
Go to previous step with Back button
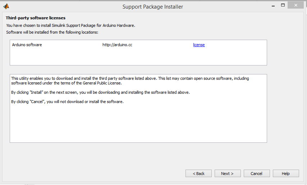coord(198,174)
